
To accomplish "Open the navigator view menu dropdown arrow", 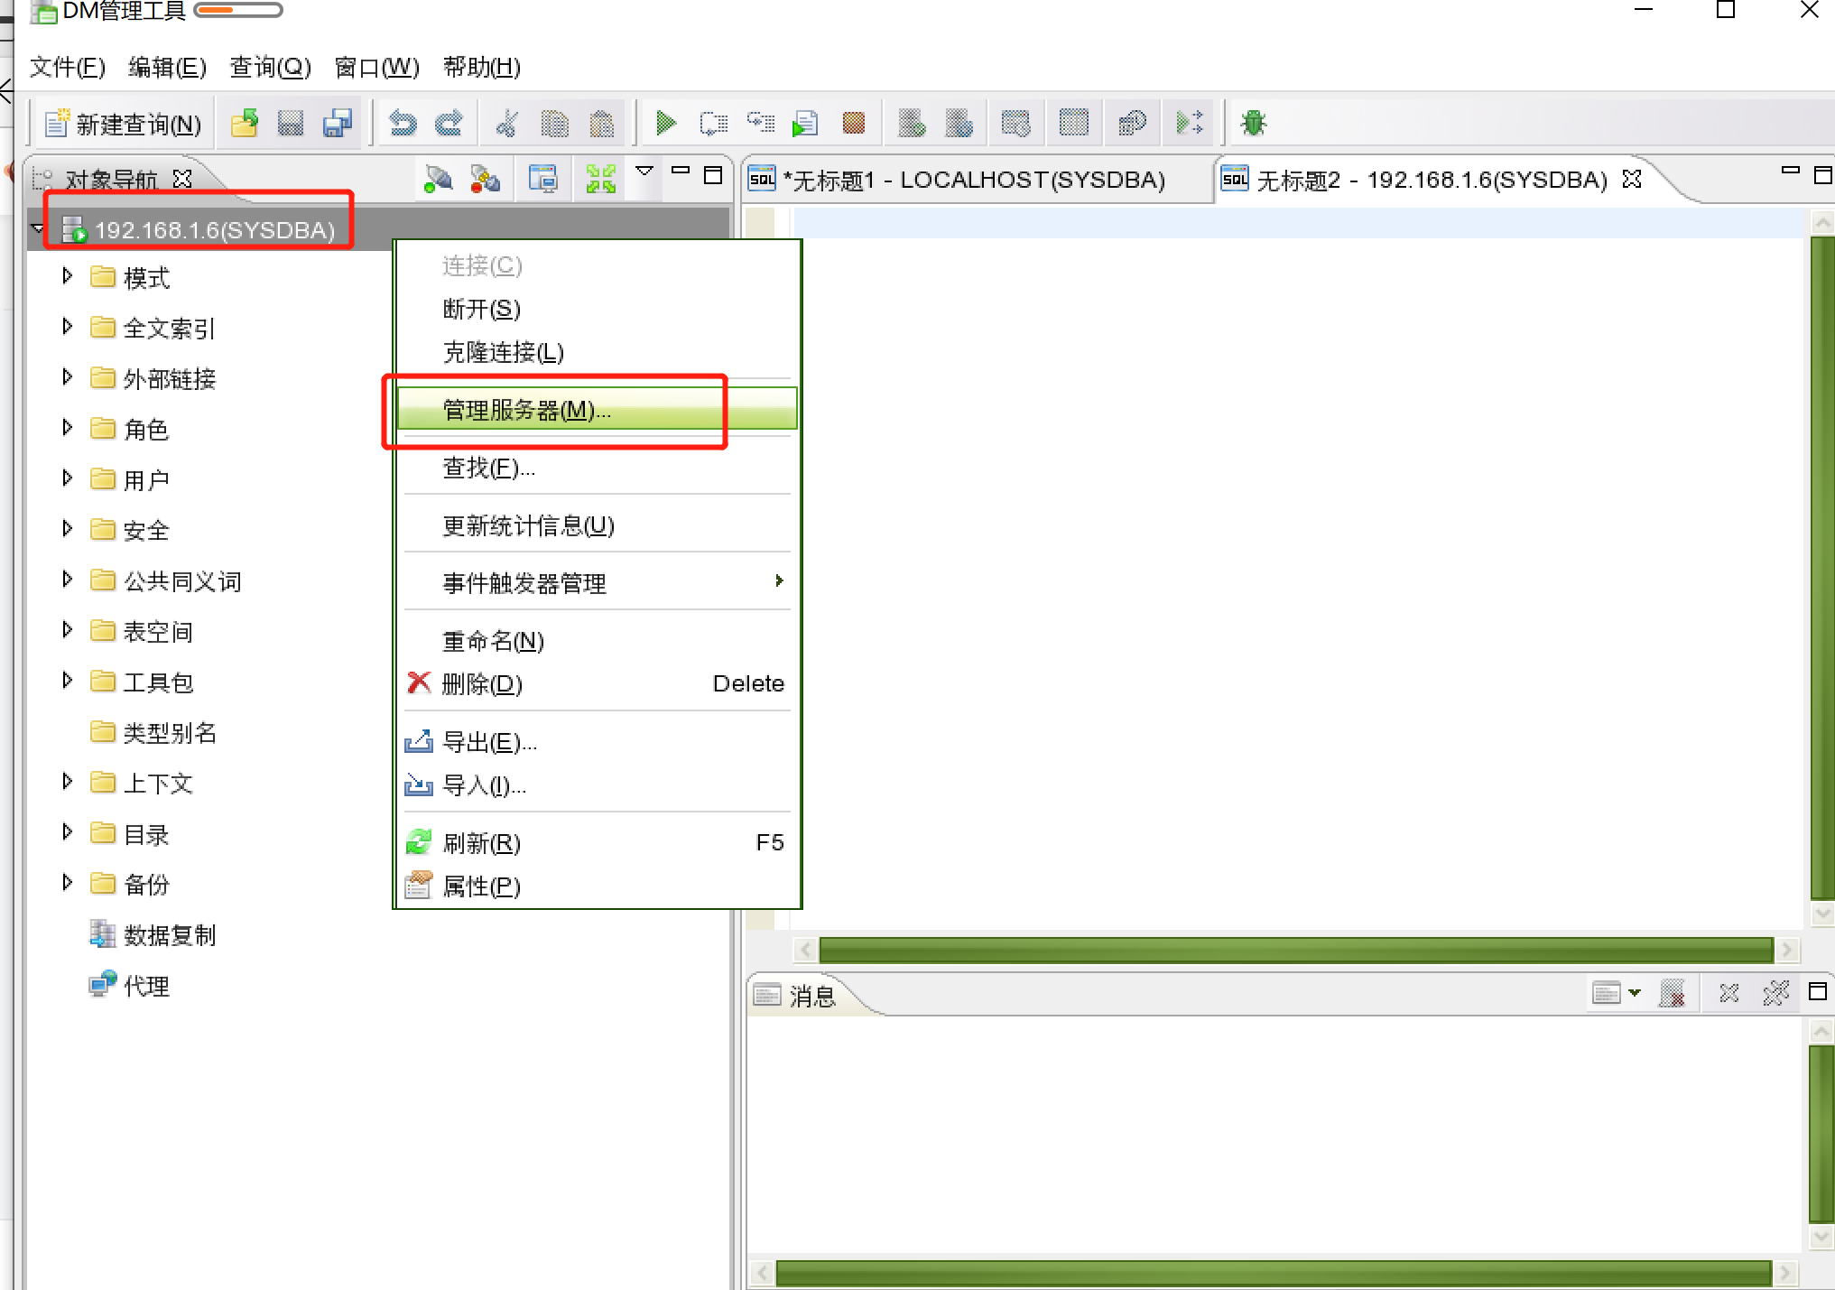I will click(644, 172).
